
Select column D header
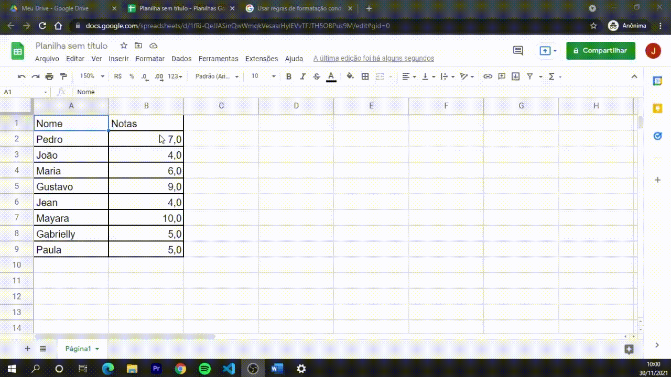[296, 106]
